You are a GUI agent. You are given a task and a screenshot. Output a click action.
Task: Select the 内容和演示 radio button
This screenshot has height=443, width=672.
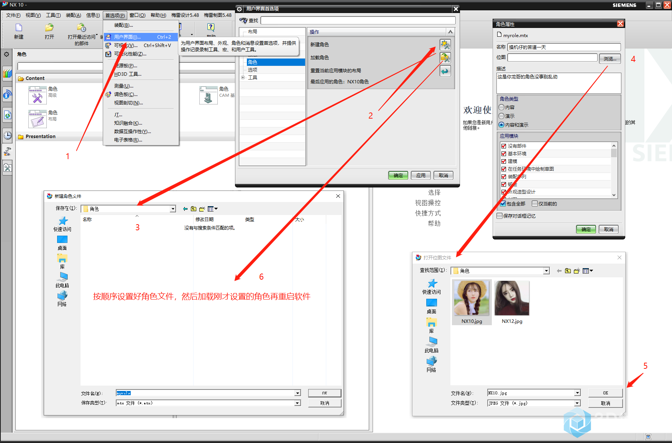click(501, 125)
